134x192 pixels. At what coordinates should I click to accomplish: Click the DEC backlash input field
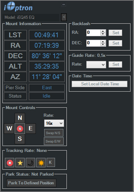(94, 43)
